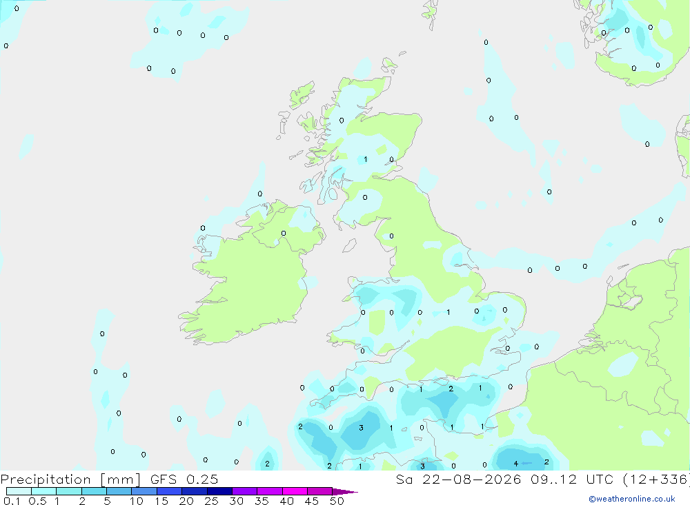Click the '(12+336)' forecast offset text

656,480
